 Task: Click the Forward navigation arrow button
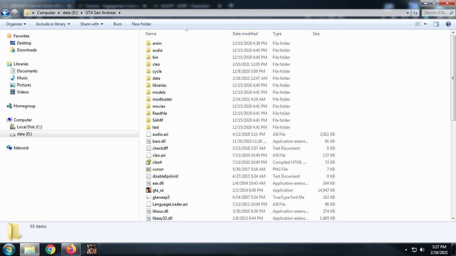coord(14,13)
